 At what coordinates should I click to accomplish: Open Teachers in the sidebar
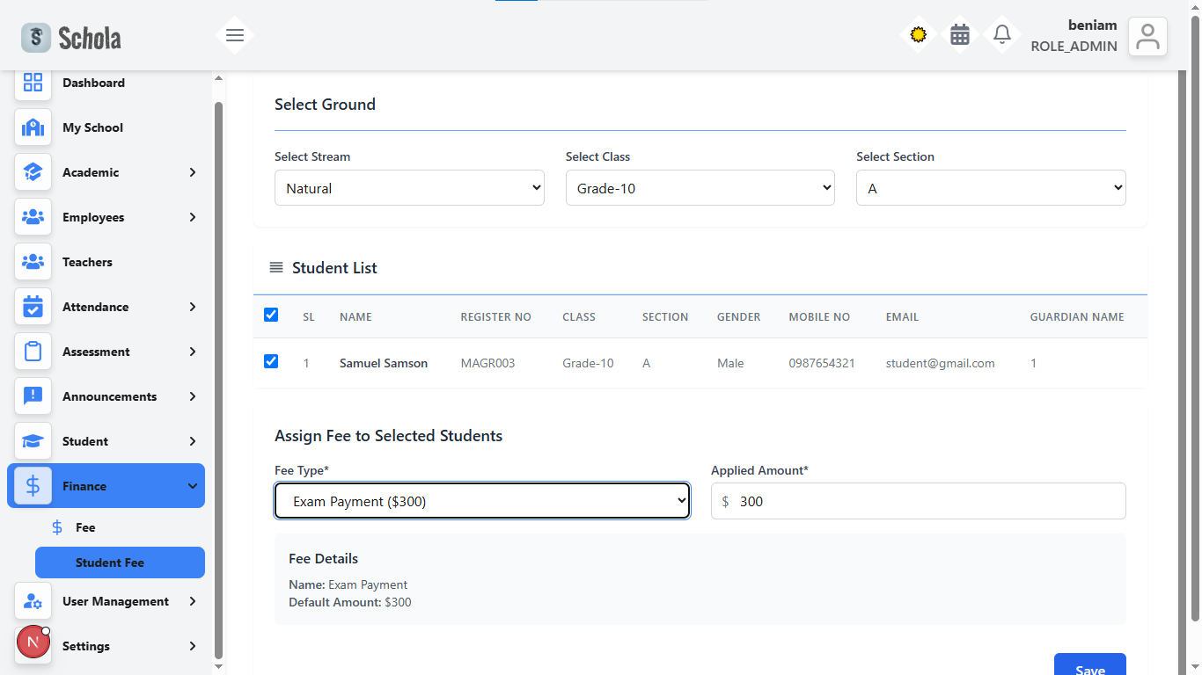(87, 262)
